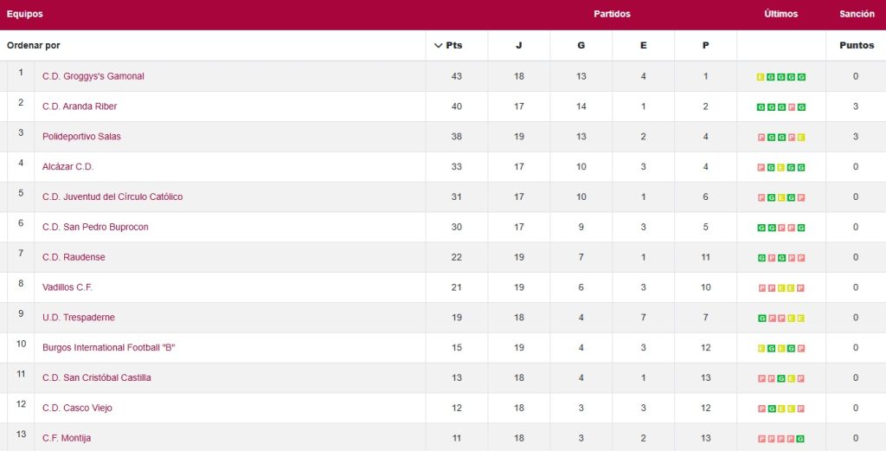The image size is (886, 451).
Task: Sort standings by J (games played) column
Action: point(518,45)
